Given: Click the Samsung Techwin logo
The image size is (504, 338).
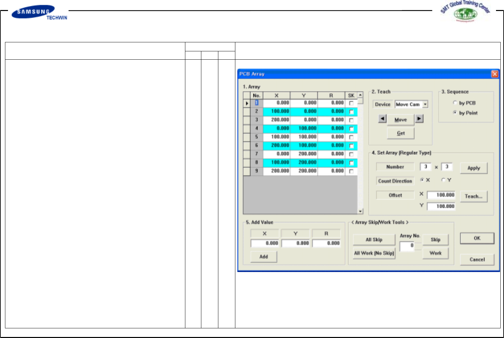Looking at the screenshot, I should point(39,13).
